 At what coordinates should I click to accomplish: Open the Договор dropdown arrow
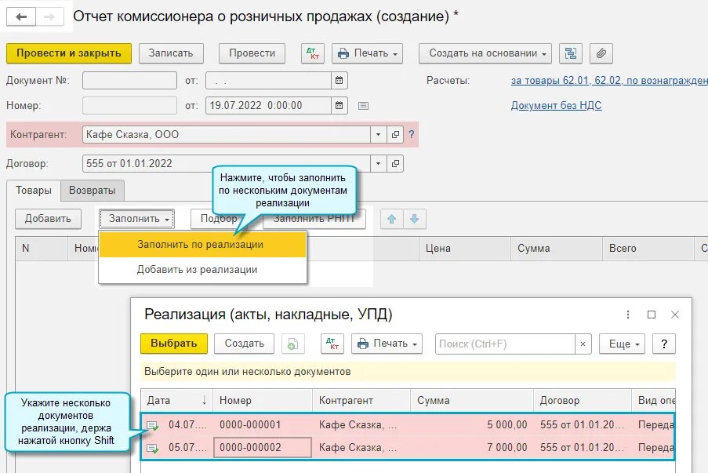pyautogui.click(x=378, y=163)
